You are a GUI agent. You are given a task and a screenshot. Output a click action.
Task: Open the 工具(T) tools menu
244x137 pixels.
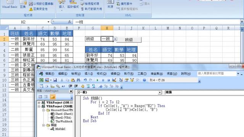(142, 74)
